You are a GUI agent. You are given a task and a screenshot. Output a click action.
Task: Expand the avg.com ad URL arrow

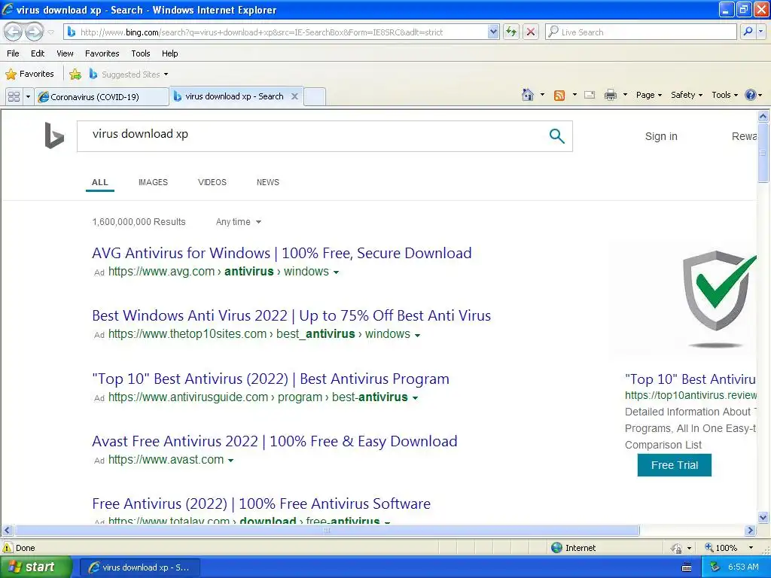tap(337, 272)
